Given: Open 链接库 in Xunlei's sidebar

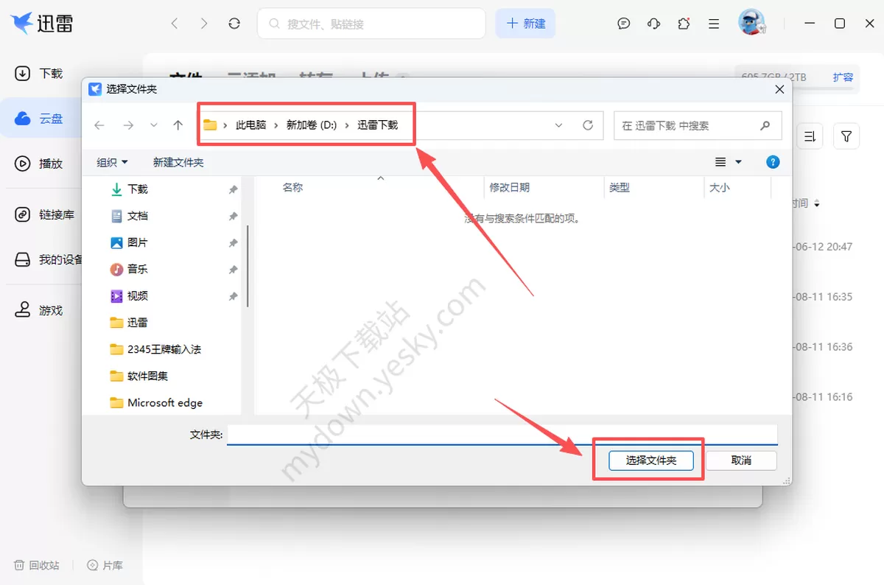Looking at the screenshot, I should (46, 214).
